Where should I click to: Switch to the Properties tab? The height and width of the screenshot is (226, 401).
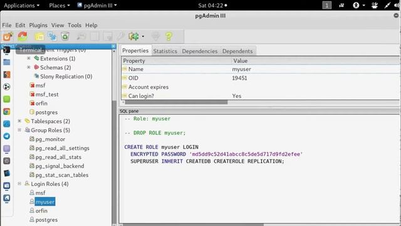point(135,50)
